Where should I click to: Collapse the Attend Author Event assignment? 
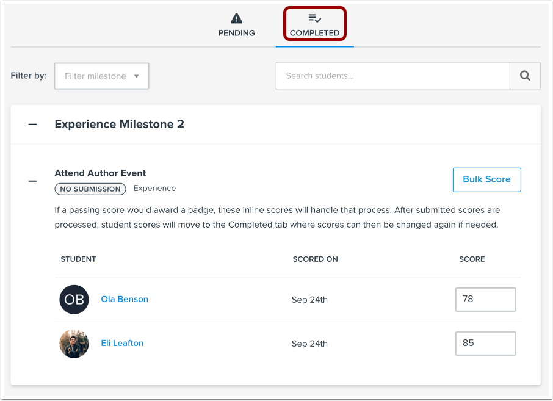coord(33,181)
